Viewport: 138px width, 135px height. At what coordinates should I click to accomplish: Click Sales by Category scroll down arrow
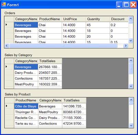tap(131, 86)
